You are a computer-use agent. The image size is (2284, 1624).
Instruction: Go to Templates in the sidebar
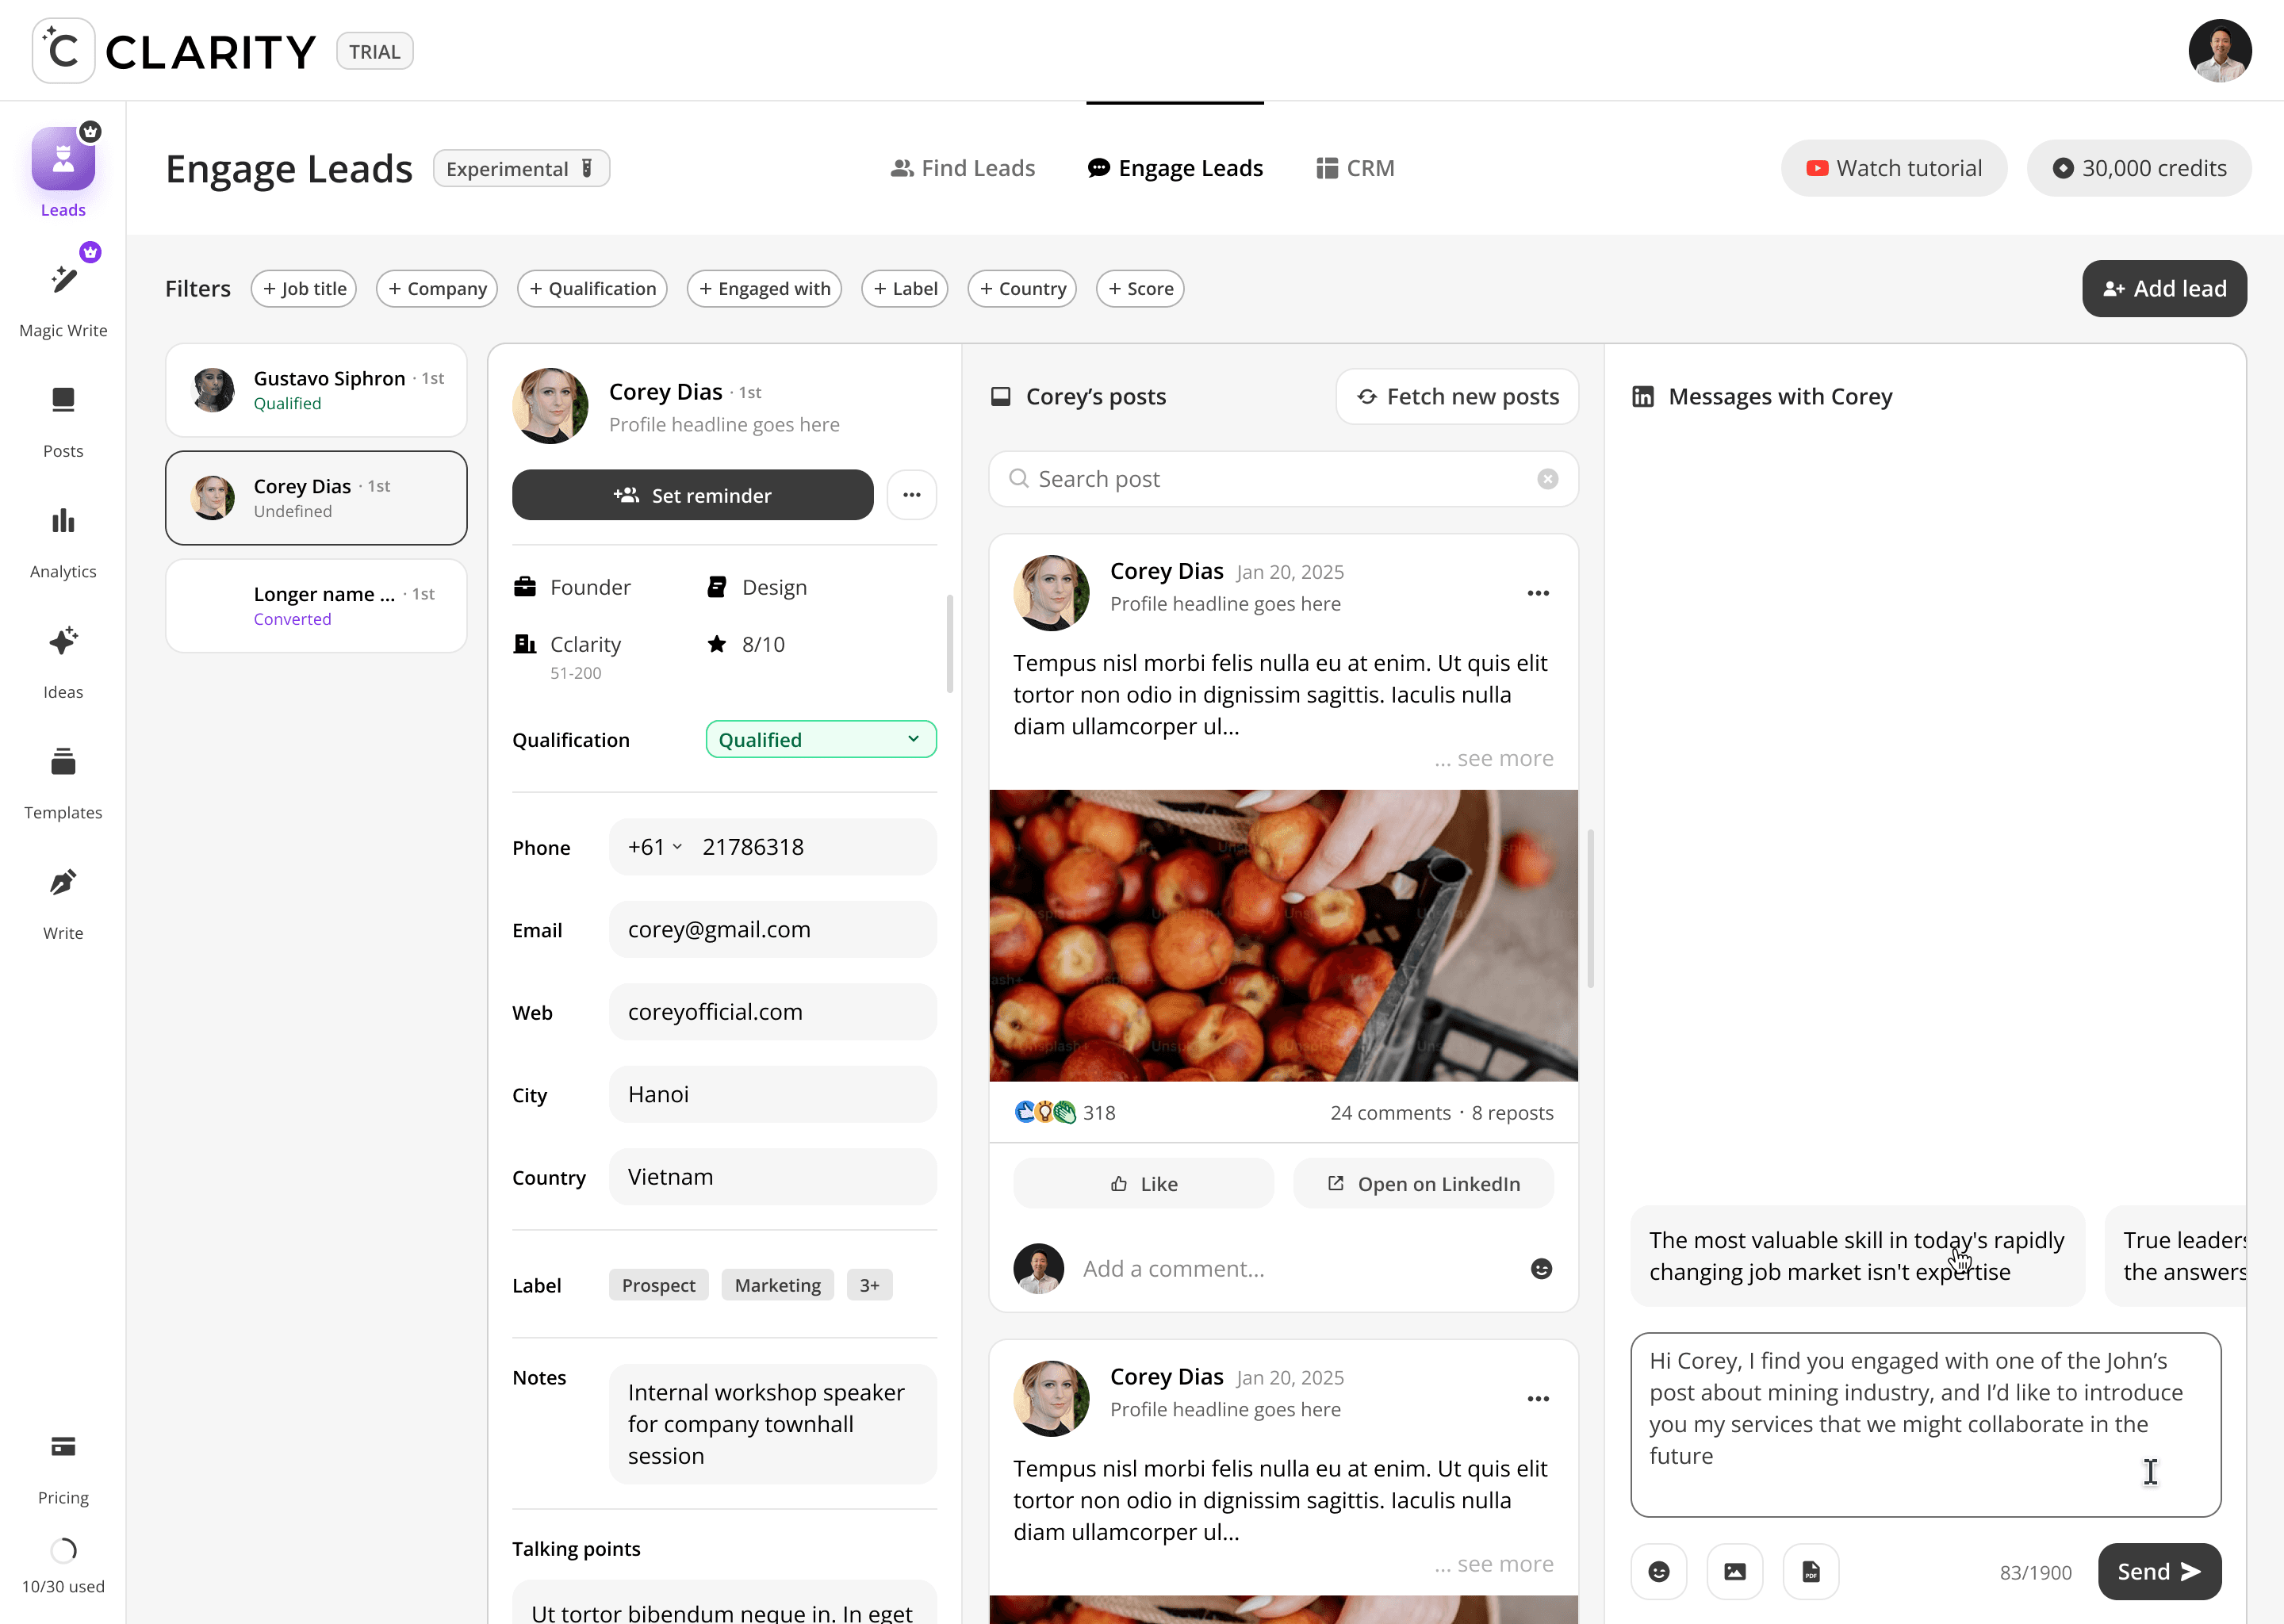click(63, 762)
